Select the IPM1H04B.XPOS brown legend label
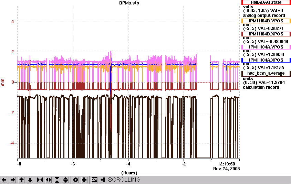 point(266,34)
